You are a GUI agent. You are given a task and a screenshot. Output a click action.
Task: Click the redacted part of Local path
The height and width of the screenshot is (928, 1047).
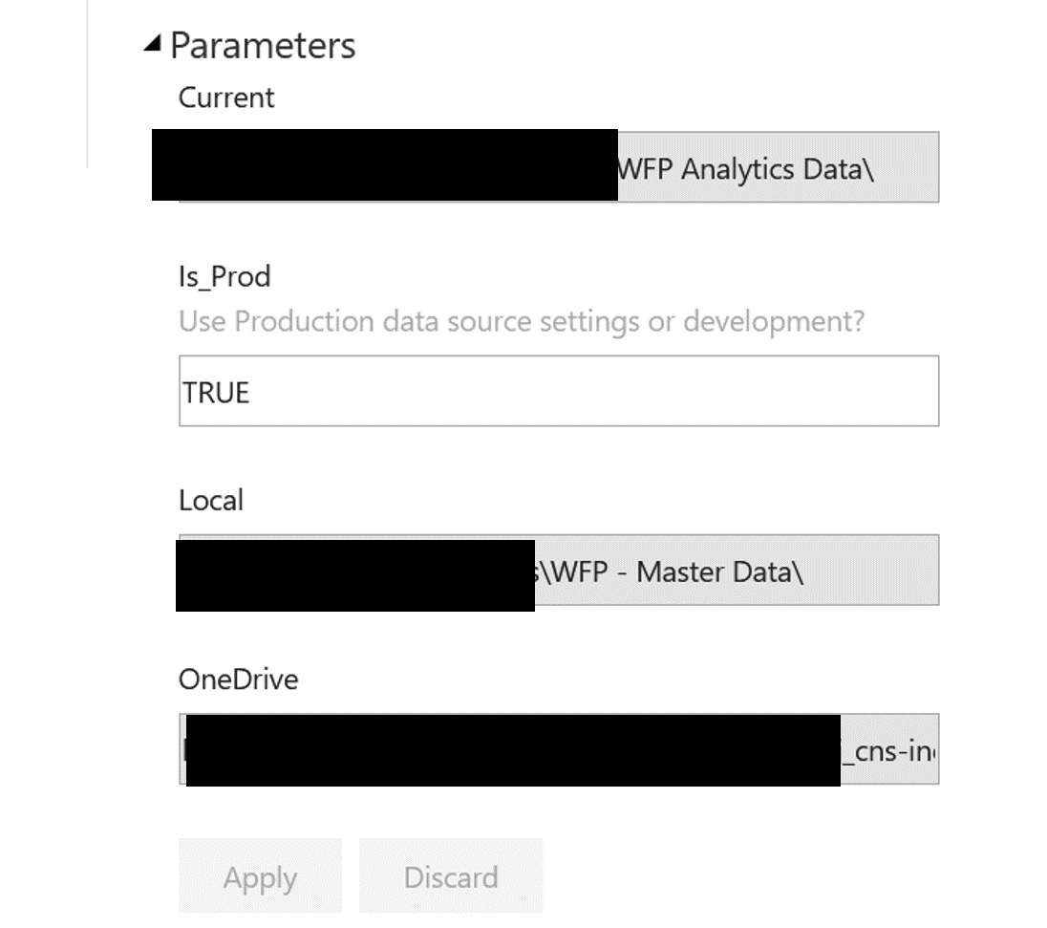tap(354, 573)
